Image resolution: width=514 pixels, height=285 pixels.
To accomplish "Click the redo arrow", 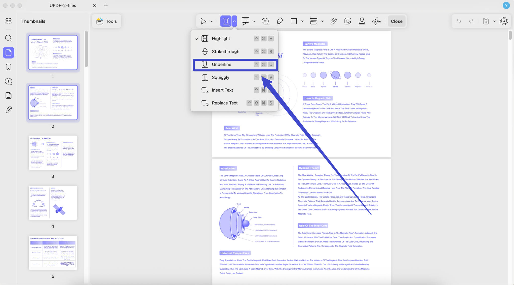I will pyautogui.click(x=471, y=21).
